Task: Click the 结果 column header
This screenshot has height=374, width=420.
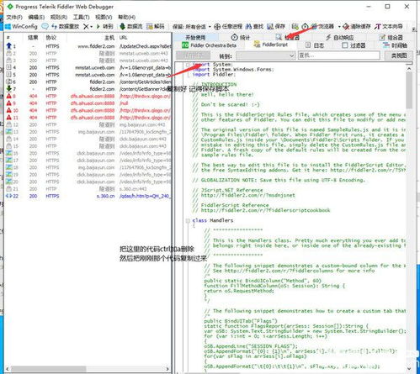Action: (33, 37)
